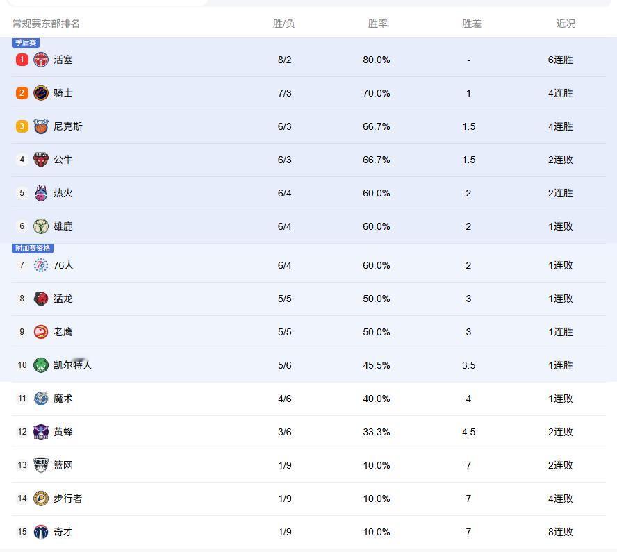Image resolution: width=617 pixels, height=552 pixels.
Task: Click the 近况 column header
Action: coord(565,24)
